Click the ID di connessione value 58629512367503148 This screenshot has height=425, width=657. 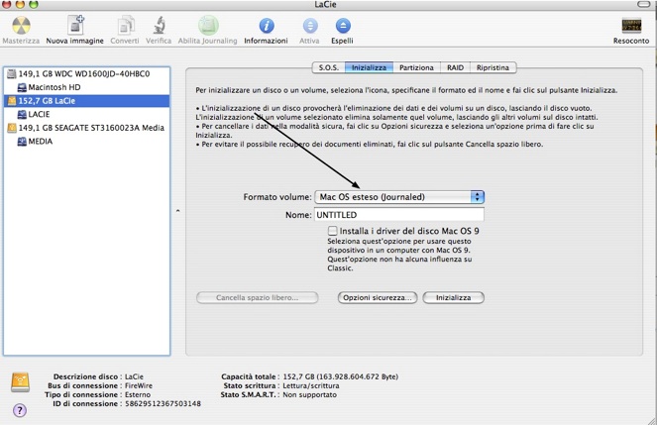tap(163, 403)
